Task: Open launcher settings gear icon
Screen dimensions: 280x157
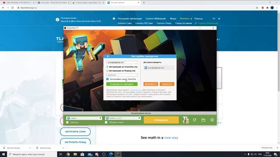Action: tap(212, 120)
